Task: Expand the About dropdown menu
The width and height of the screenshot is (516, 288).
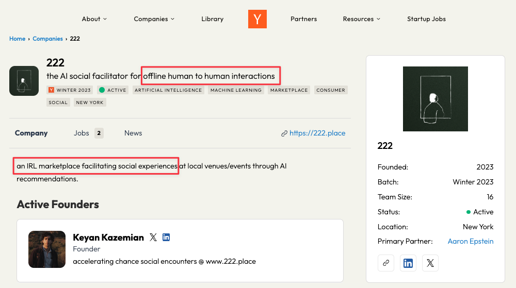Action: [94, 19]
